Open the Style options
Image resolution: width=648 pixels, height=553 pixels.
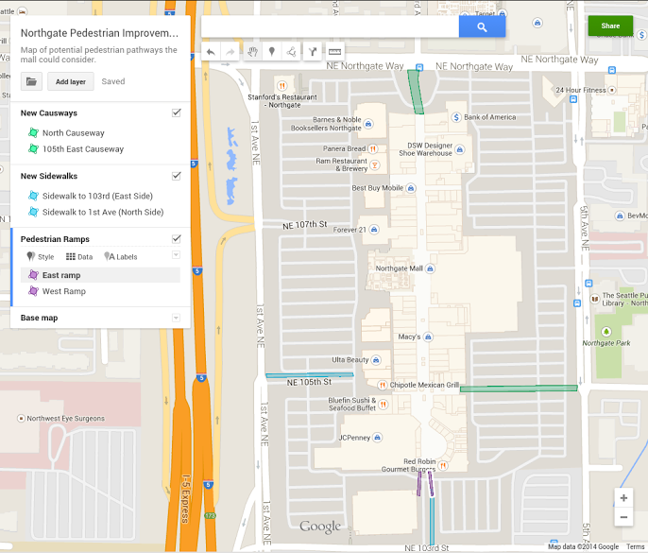pyautogui.click(x=41, y=257)
